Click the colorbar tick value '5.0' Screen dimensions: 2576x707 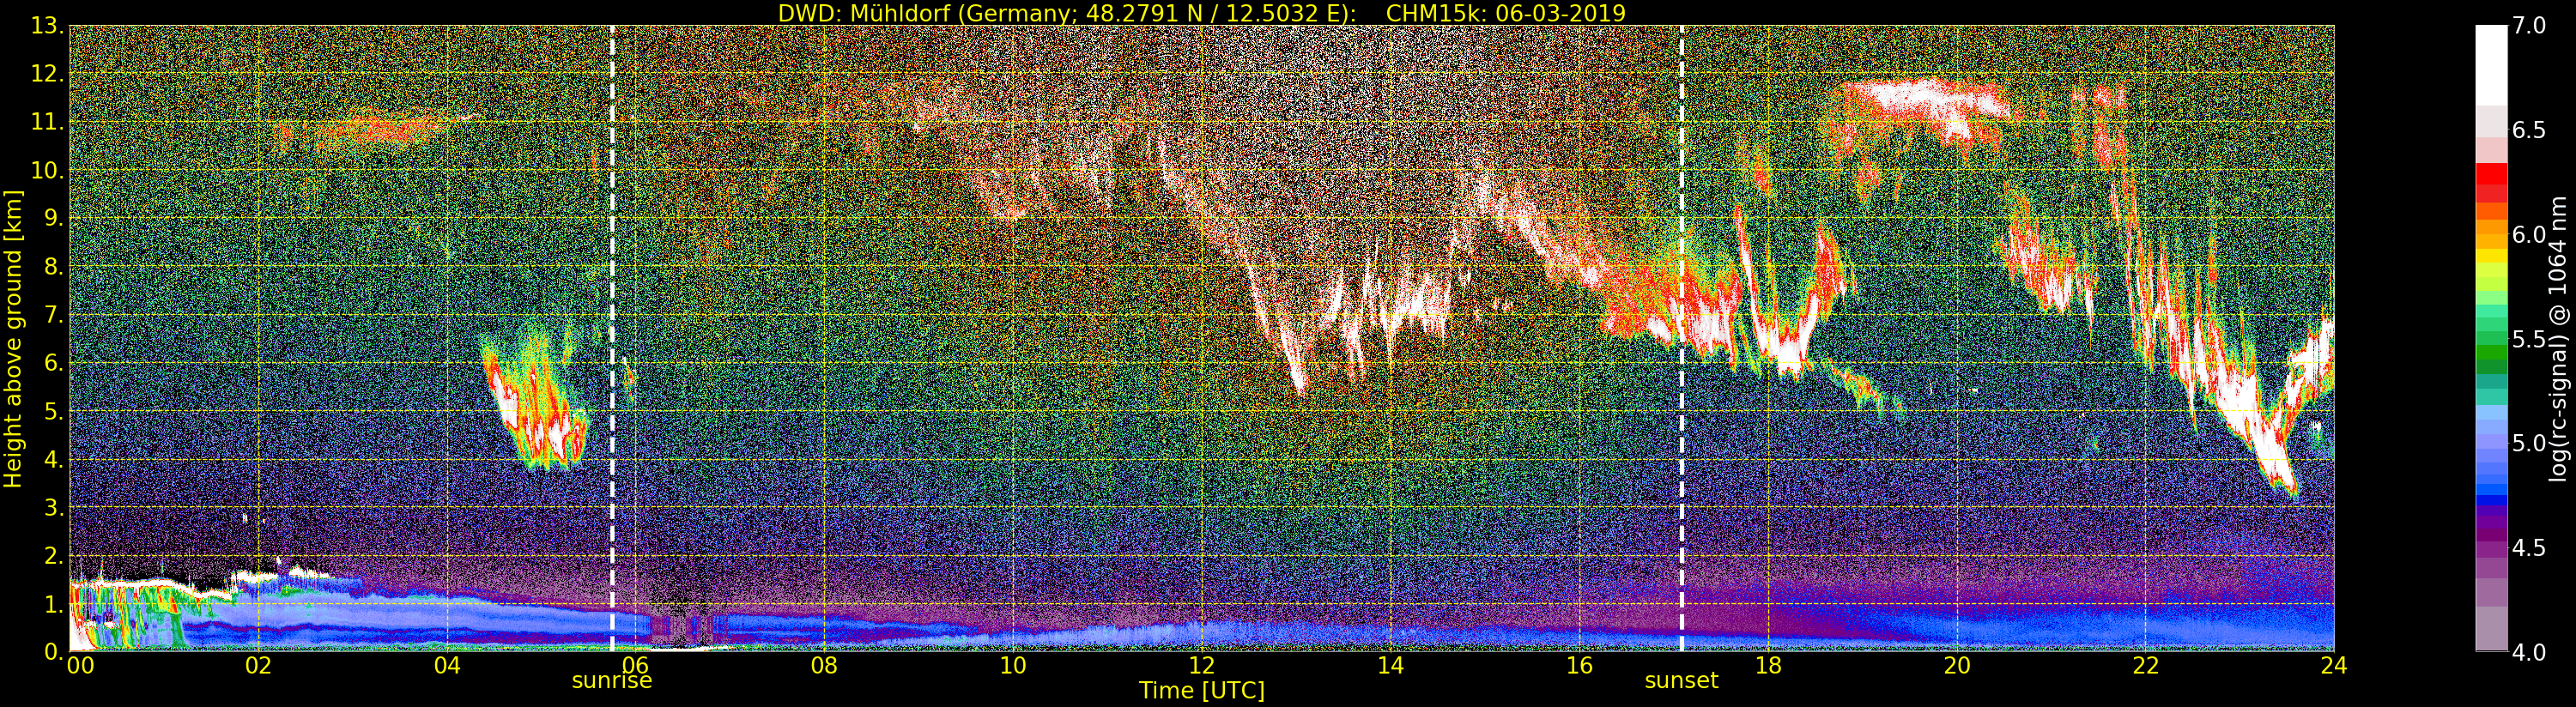[2530, 443]
